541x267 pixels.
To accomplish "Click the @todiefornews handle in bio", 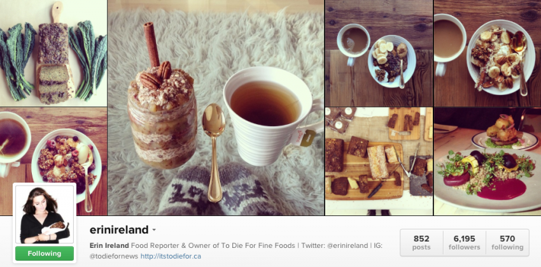I will coord(113,256).
